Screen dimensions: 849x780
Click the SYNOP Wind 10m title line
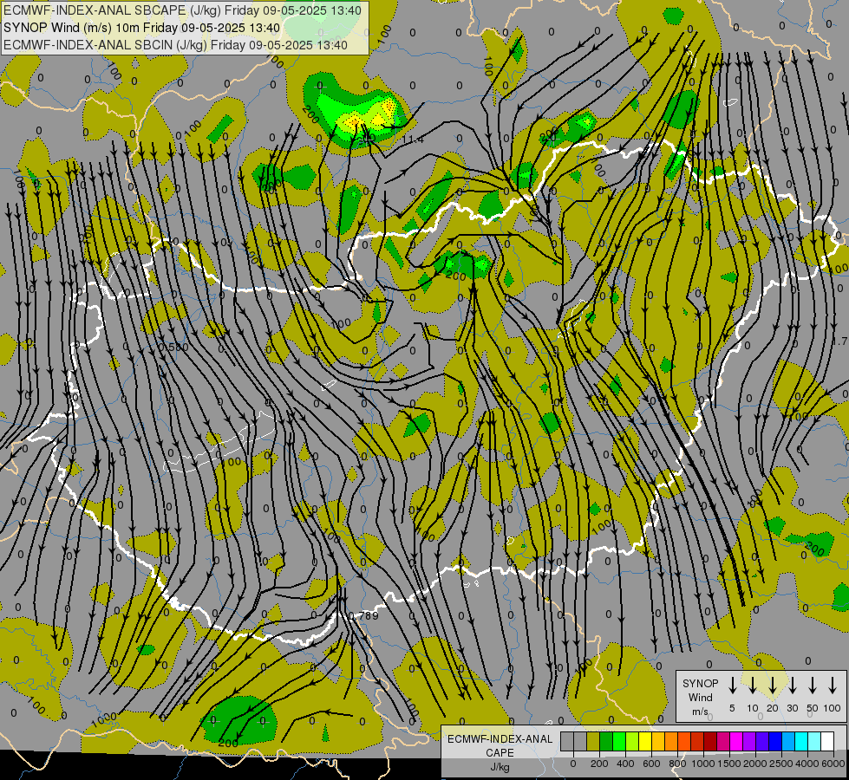tap(141, 28)
